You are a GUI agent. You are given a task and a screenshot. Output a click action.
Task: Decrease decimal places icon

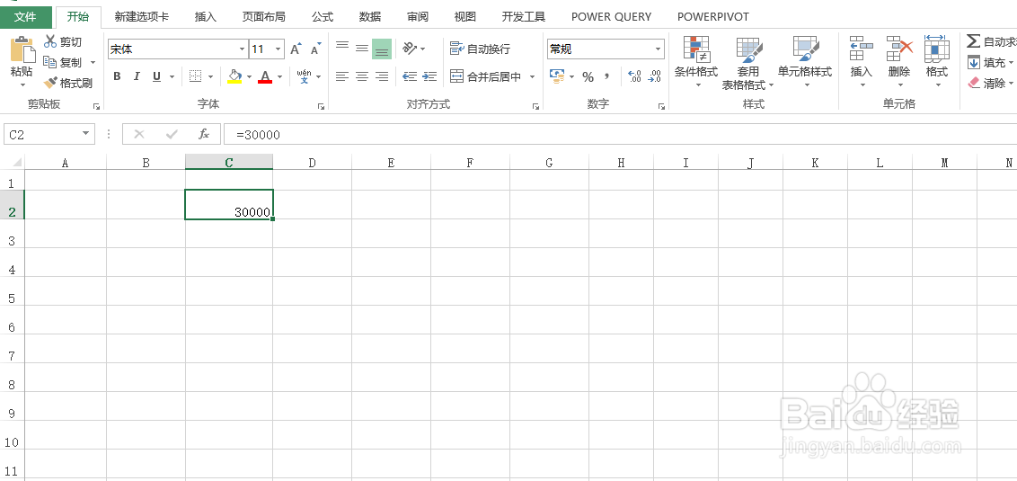click(655, 76)
